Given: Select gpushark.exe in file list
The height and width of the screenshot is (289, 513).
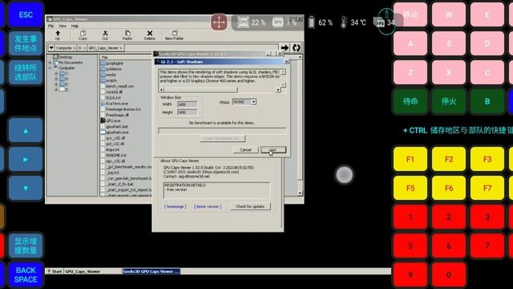Looking at the screenshot, I should point(115,132).
